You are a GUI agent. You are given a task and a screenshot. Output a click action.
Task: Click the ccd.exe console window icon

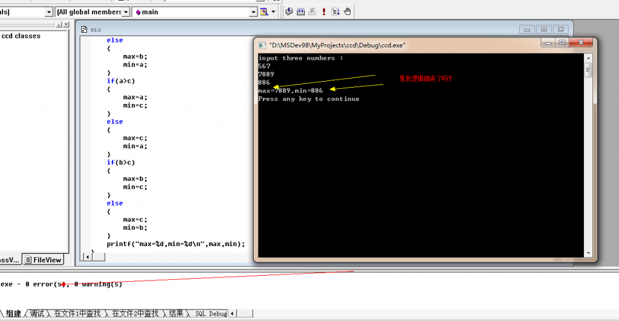pyautogui.click(x=262, y=45)
